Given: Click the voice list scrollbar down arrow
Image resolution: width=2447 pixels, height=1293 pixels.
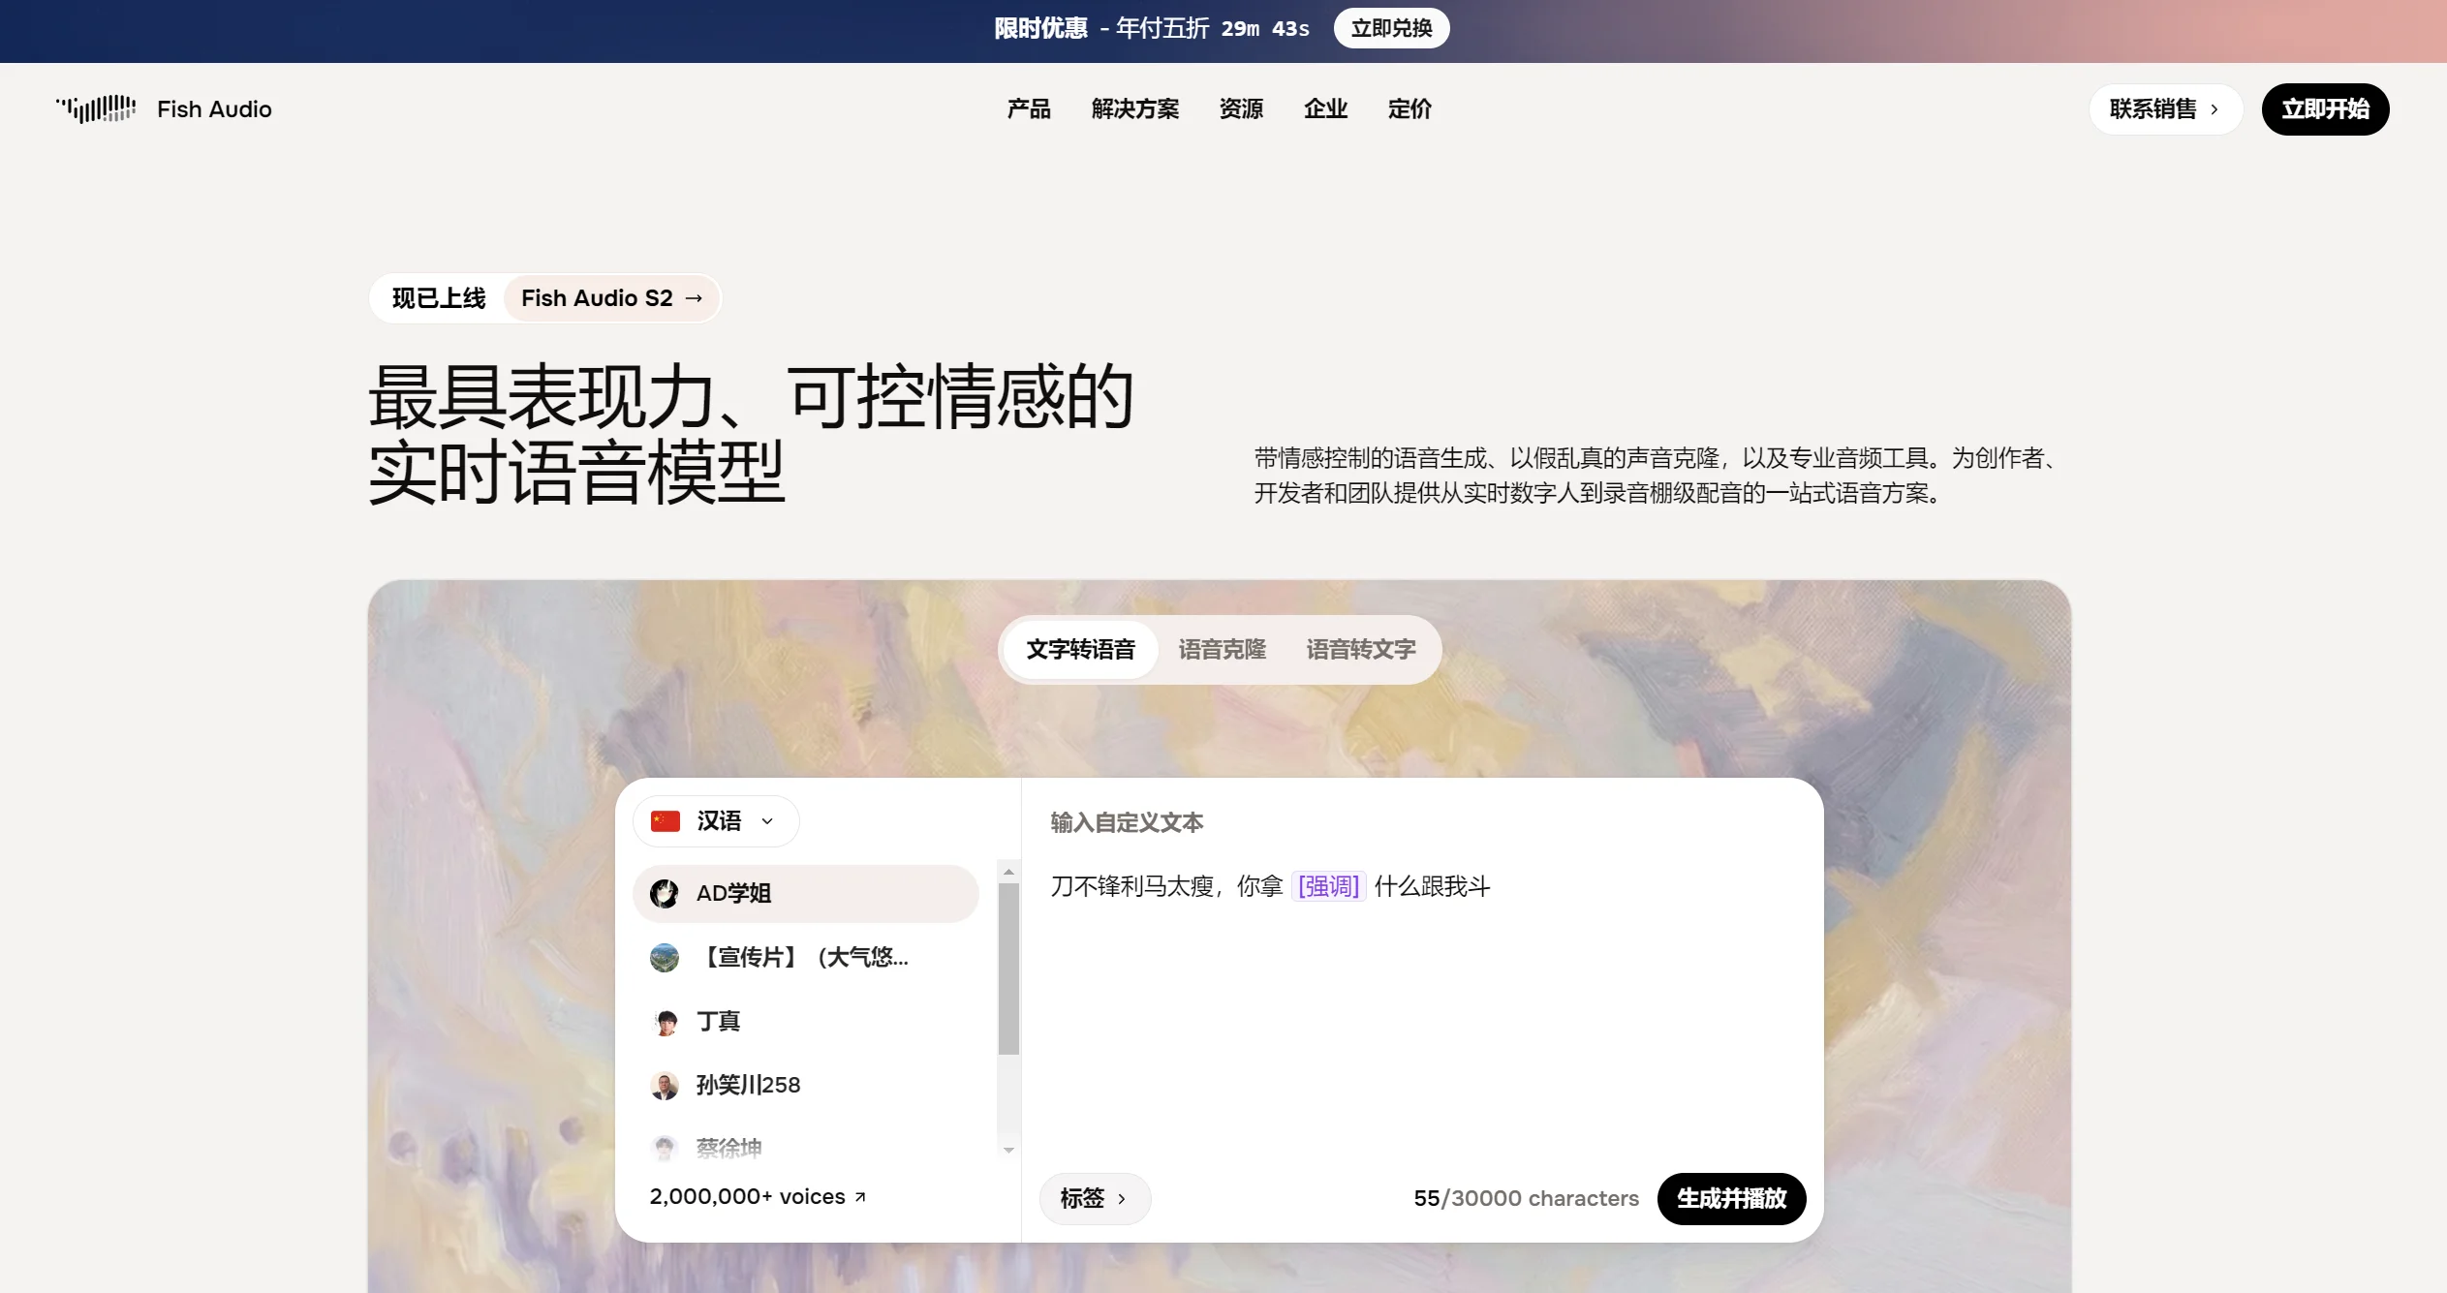Looking at the screenshot, I should (1008, 1151).
